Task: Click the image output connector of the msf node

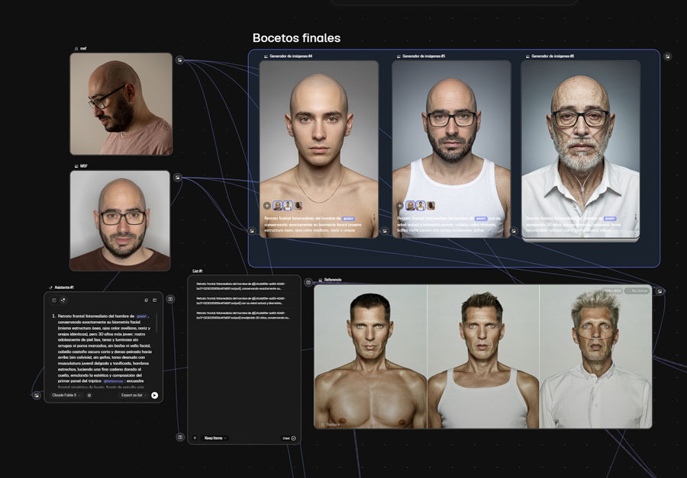Action: [179, 60]
